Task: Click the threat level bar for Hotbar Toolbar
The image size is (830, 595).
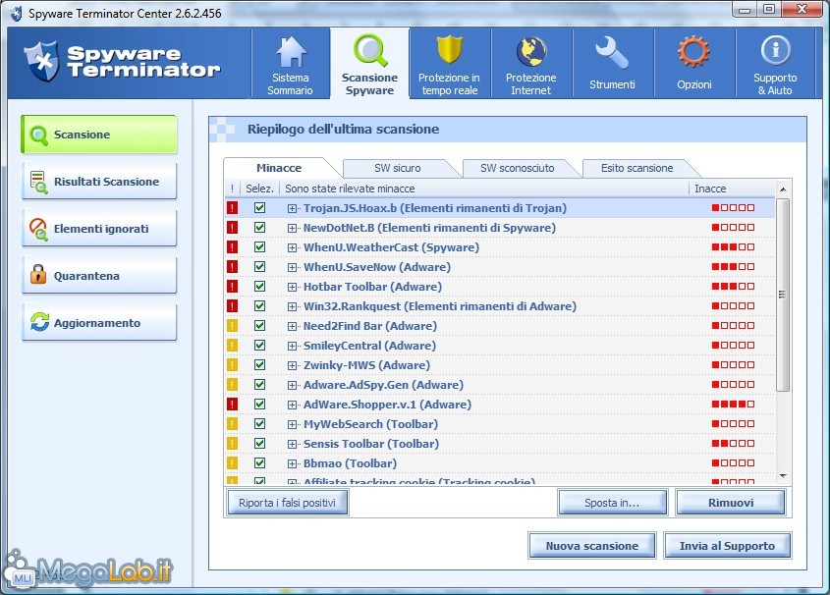Action: (x=733, y=286)
